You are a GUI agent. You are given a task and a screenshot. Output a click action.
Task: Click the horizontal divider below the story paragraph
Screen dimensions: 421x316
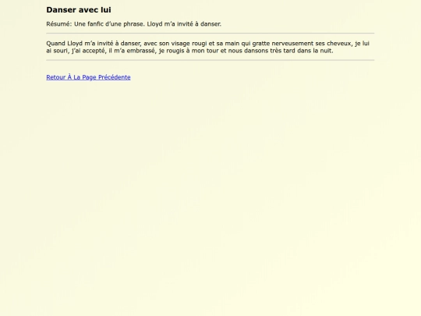(210, 60)
